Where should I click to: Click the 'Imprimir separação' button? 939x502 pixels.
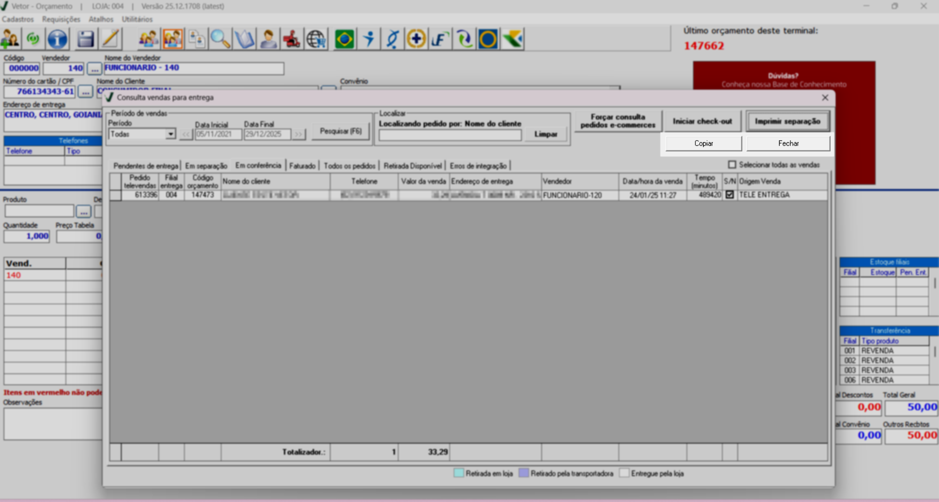(x=787, y=121)
